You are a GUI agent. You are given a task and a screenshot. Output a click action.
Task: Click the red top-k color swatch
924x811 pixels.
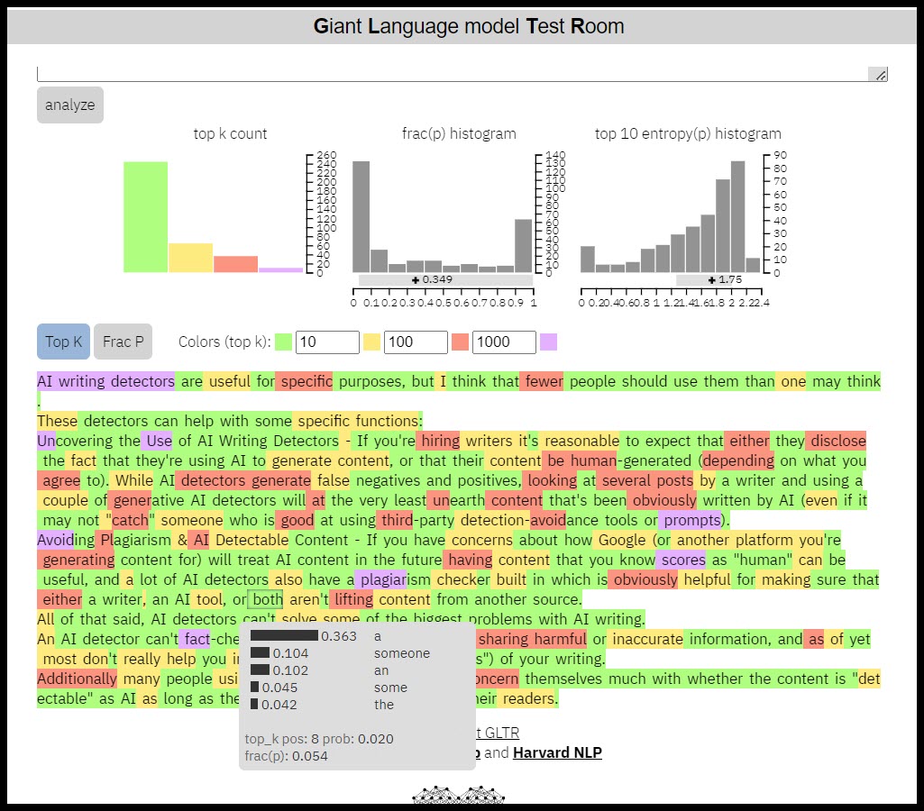(x=461, y=342)
